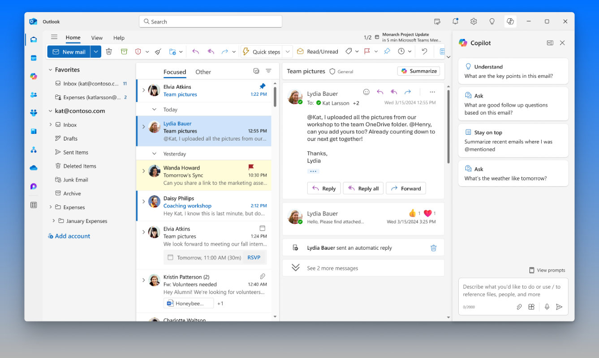Click the toolbar Reply arrow icon
599x358 pixels.
pos(195,52)
